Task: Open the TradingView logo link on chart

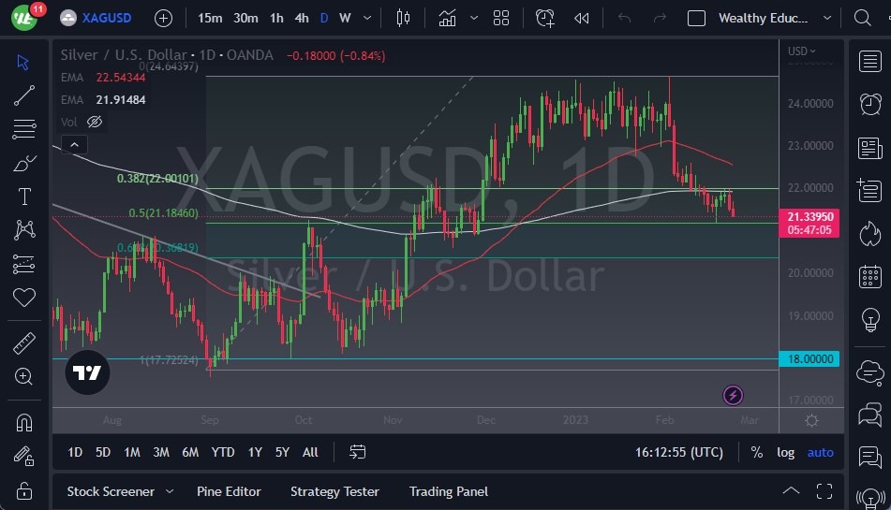Action: (87, 372)
